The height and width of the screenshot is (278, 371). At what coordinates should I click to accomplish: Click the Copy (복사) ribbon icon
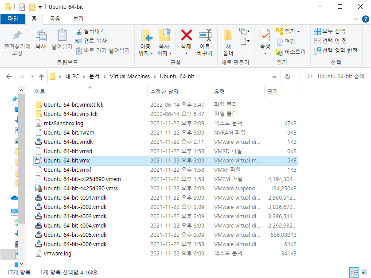41,39
